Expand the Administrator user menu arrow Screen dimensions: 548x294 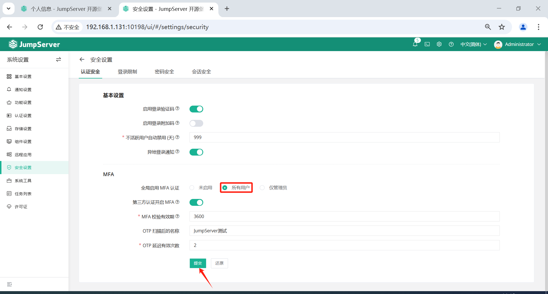point(539,44)
